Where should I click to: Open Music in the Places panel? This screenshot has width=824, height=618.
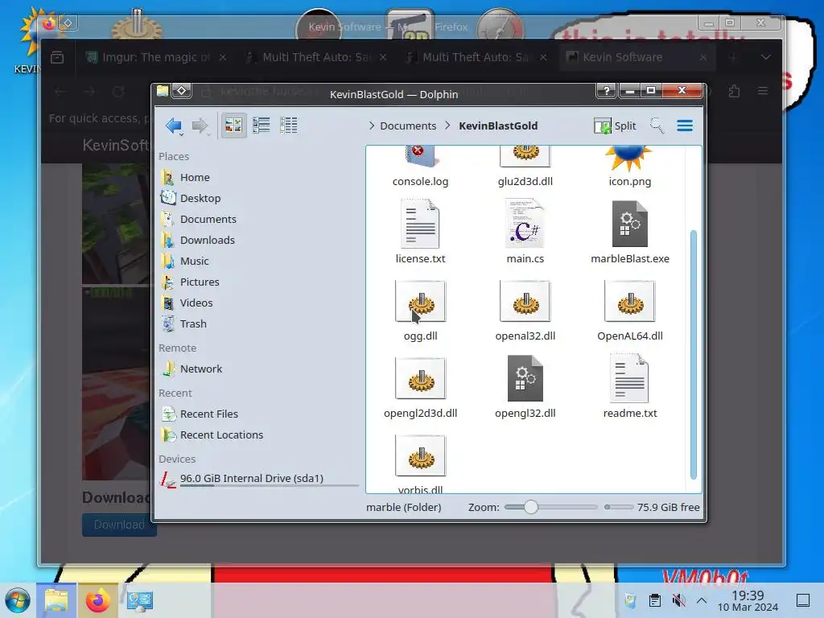(196, 262)
